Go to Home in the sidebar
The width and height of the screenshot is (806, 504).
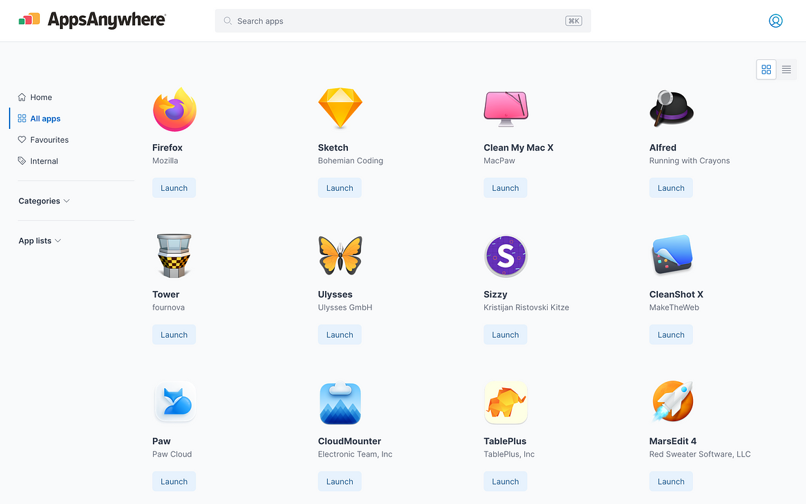[35, 97]
